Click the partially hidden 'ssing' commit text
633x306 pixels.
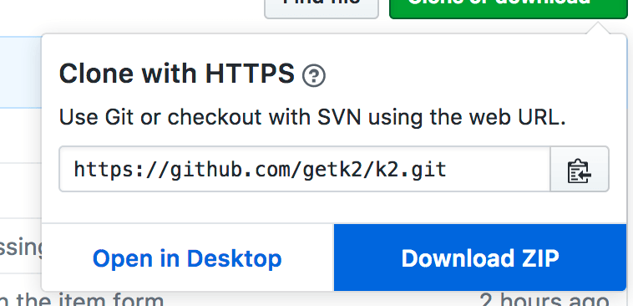(x=21, y=247)
